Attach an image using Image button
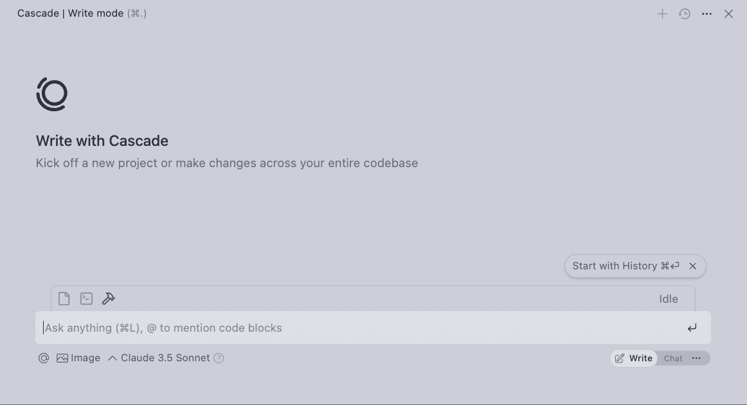The height and width of the screenshot is (405, 747). pos(78,358)
